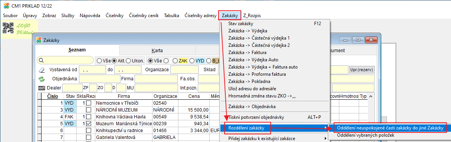Choose Hromadná změna stavu ZKO entry
Viewport: 451px width, 142px height.
[x=275, y=96]
